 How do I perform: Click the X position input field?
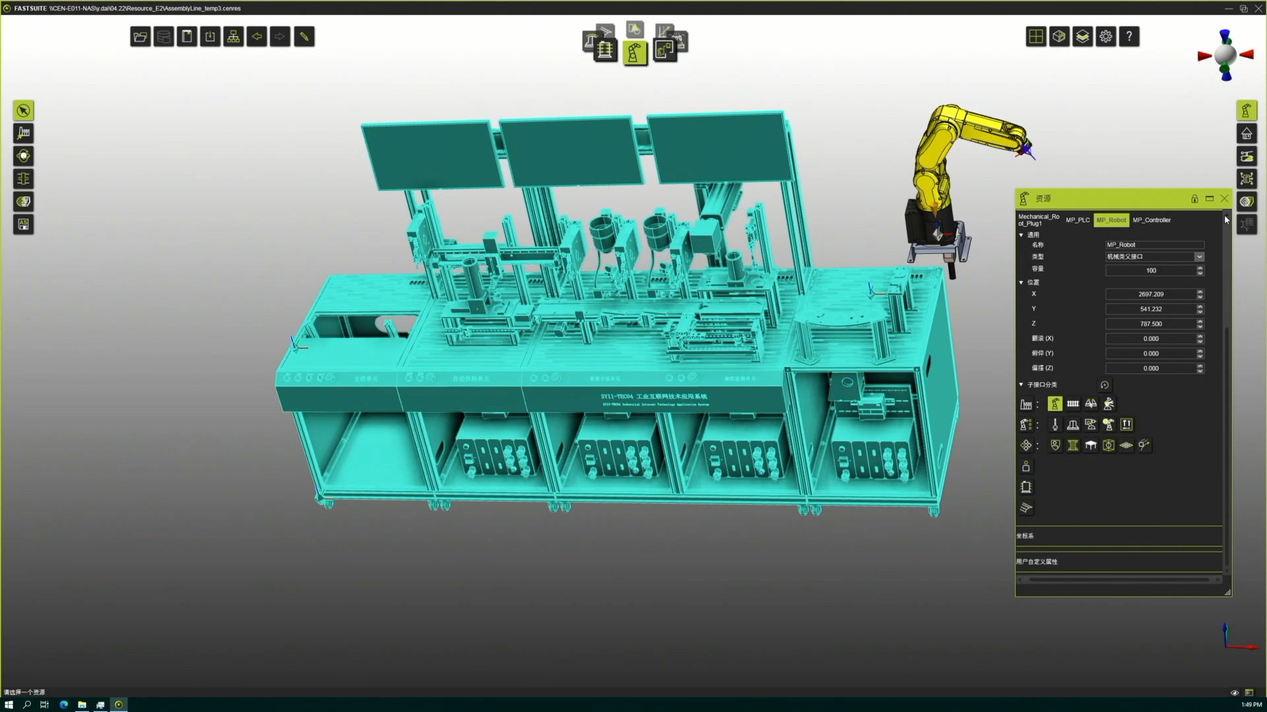point(1150,294)
